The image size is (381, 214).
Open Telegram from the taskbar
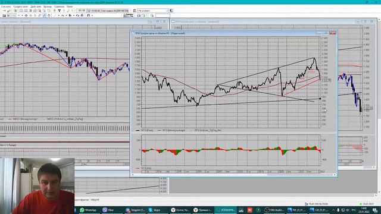135,210
